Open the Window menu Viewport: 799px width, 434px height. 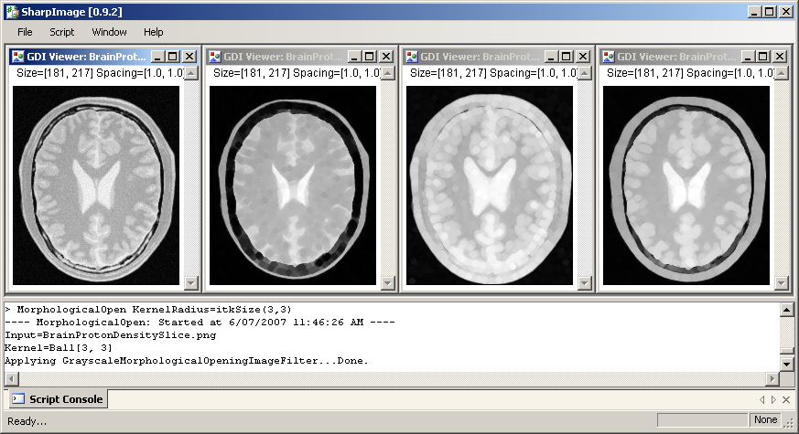[x=109, y=32]
